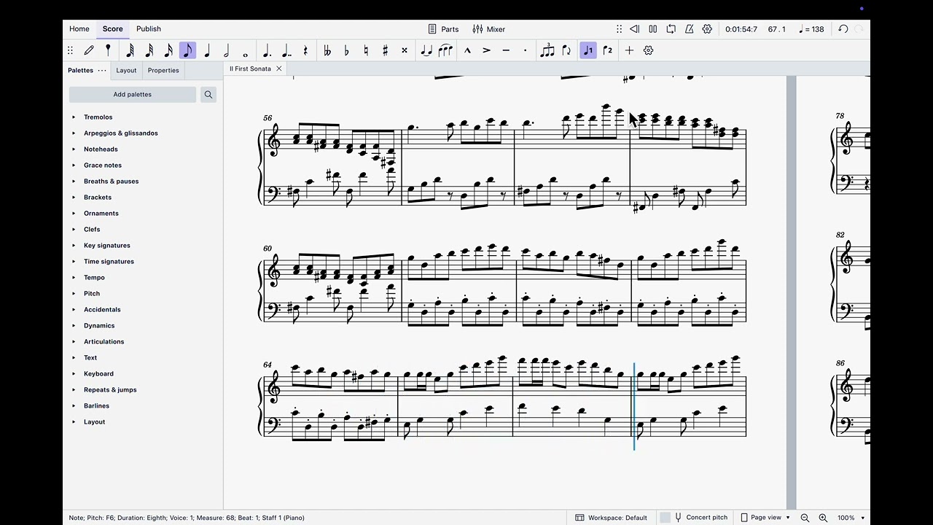
Task: Select the quarter note duration
Action: pos(207,50)
